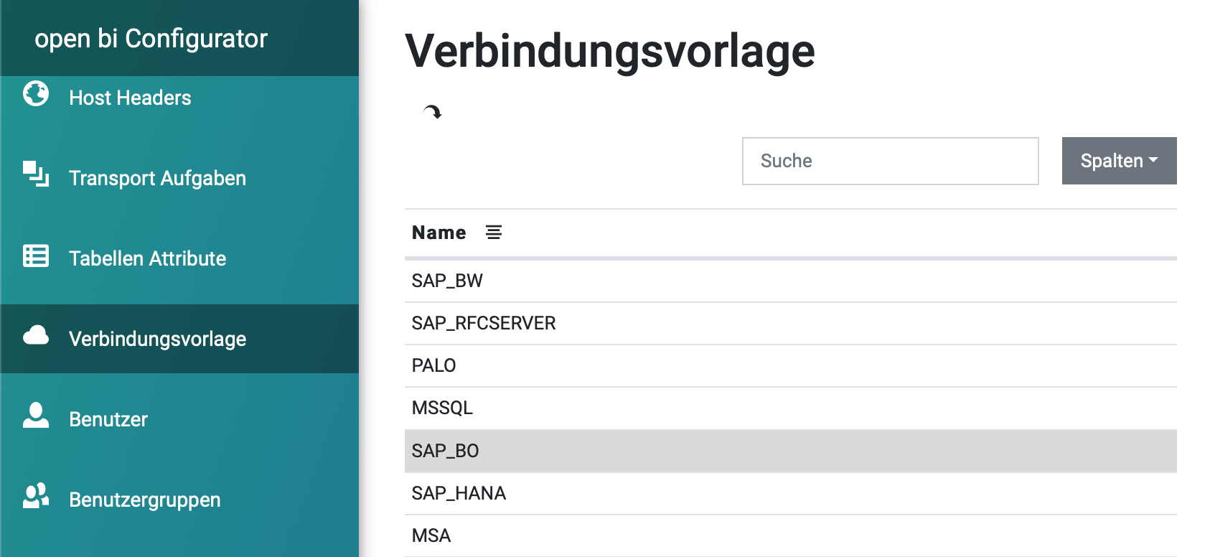This screenshot has width=1210, height=557.
Task: Open the Spalten columns dropdown
Action: [1119, 161]
